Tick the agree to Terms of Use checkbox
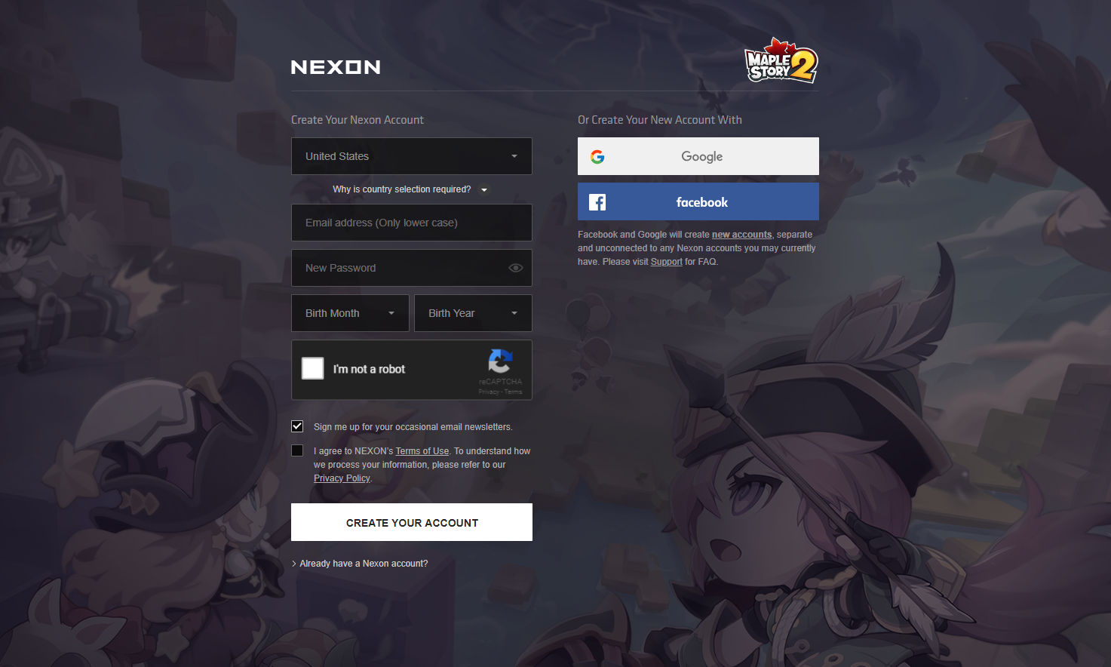The image size is (1111, 667). [297, 450]
